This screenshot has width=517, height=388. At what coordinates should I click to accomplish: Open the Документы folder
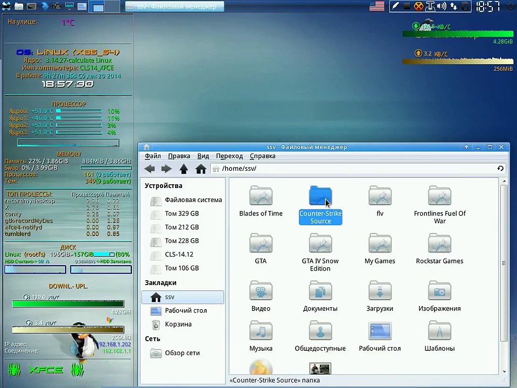[320, 296]
